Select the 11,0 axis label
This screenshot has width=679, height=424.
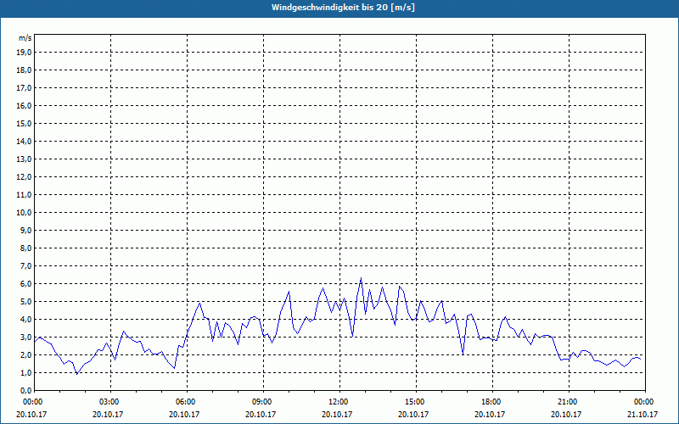25,195
